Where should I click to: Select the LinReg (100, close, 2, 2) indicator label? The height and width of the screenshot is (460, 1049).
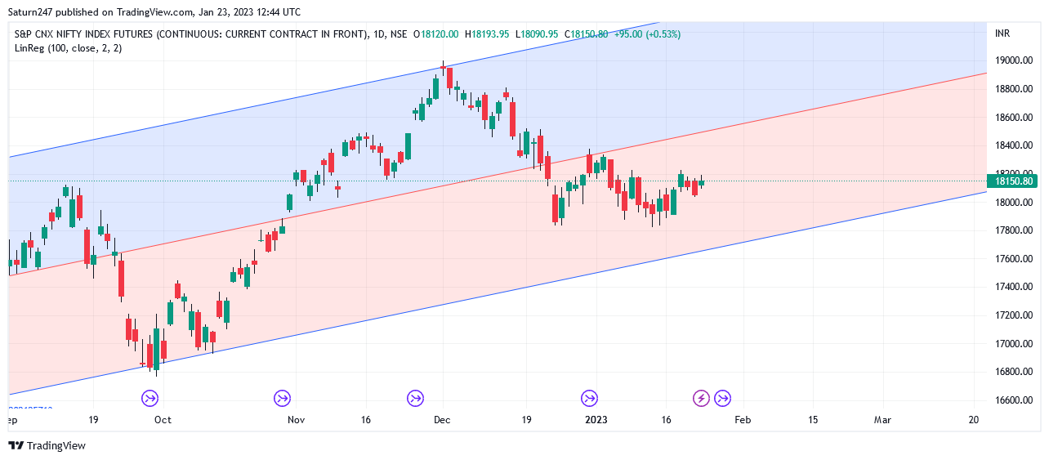coord(69,48)
